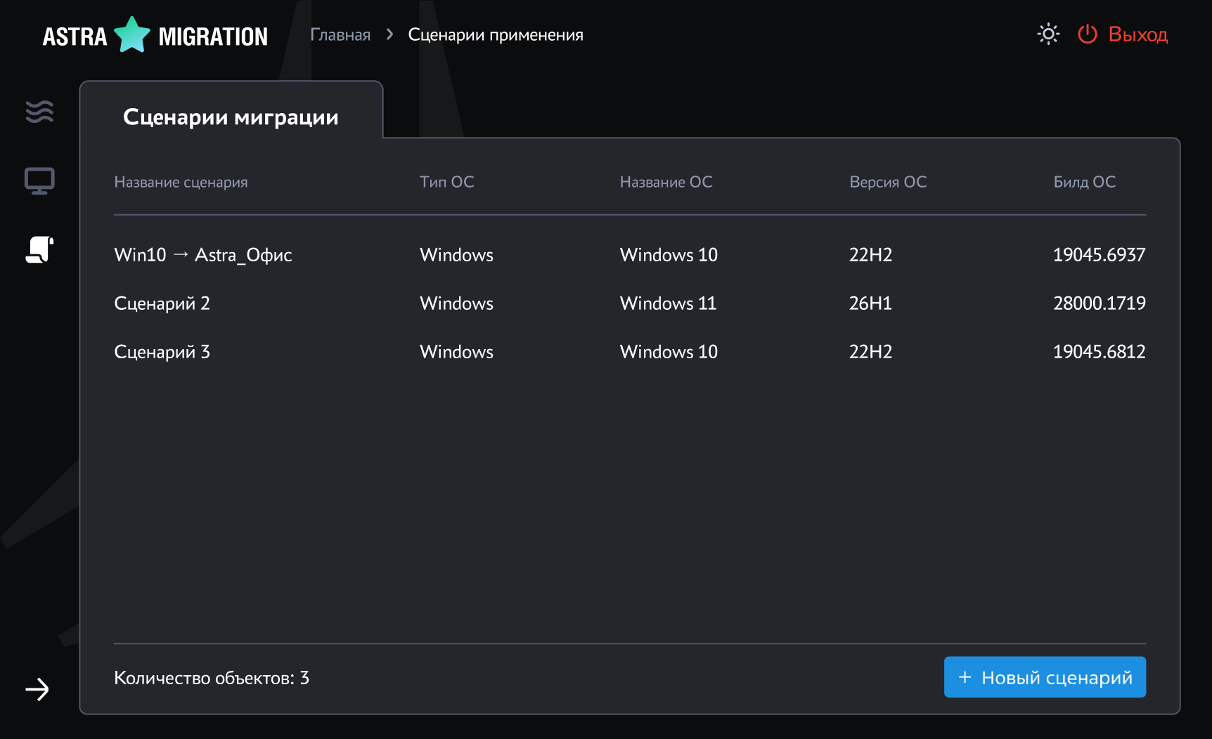
Task: Toggle light theme with the sun icon
Action: click(1048, 34)
